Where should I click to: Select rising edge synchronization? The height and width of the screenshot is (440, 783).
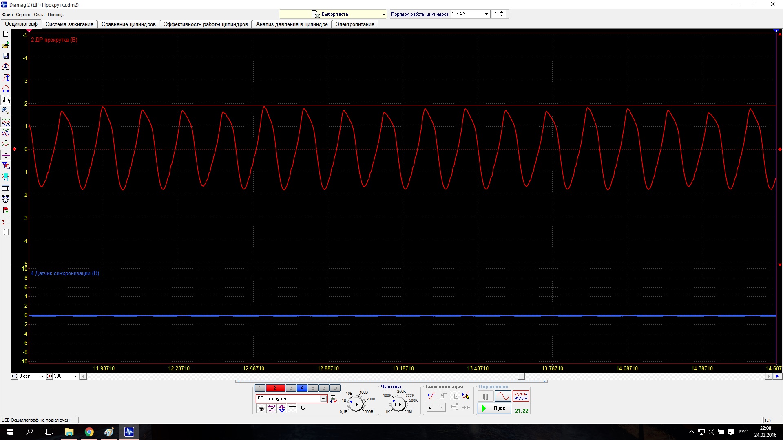(x=443, y=396)
